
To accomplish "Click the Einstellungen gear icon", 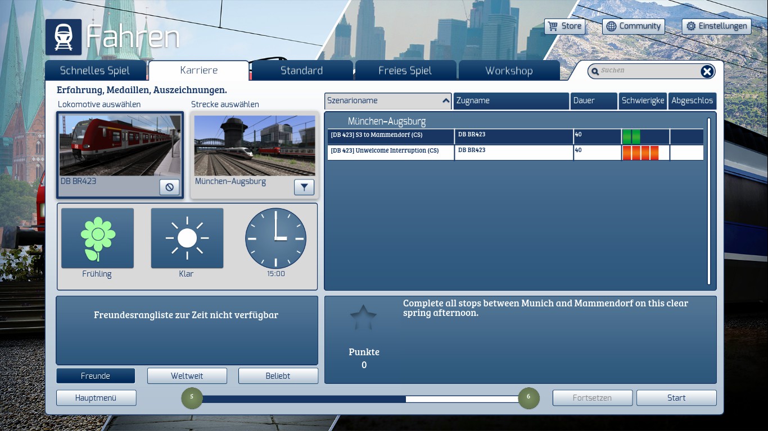I will pyautogui.click(x=691, y=26).
